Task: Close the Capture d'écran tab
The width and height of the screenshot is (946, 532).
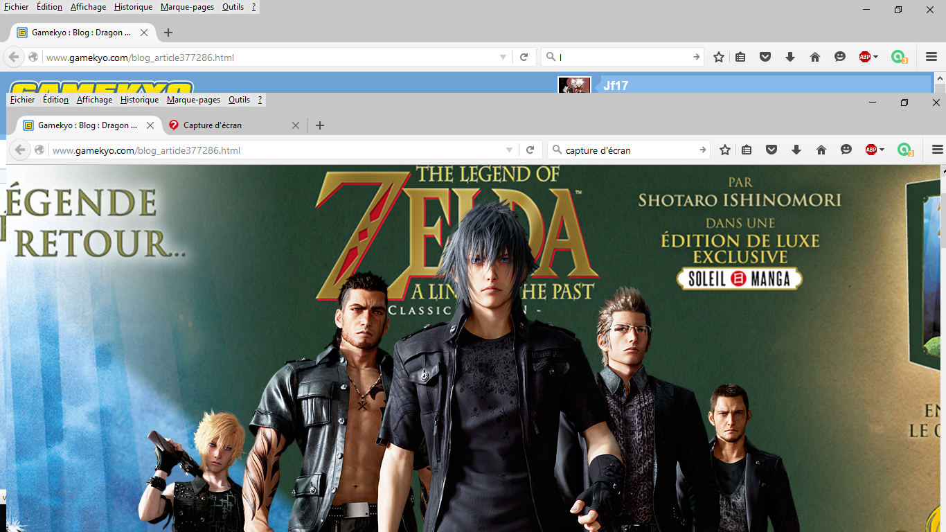Action: point(296,125)
